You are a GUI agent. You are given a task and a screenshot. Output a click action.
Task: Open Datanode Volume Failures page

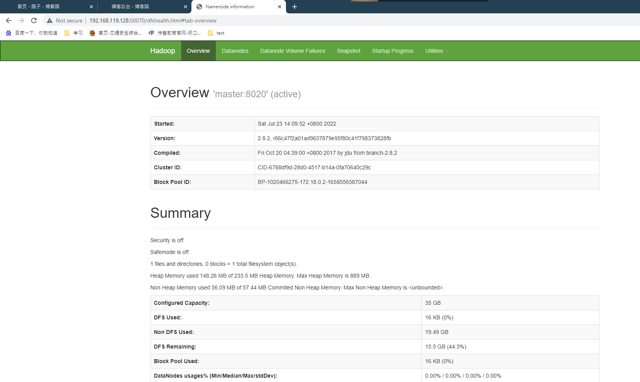[x=293, y=51]
